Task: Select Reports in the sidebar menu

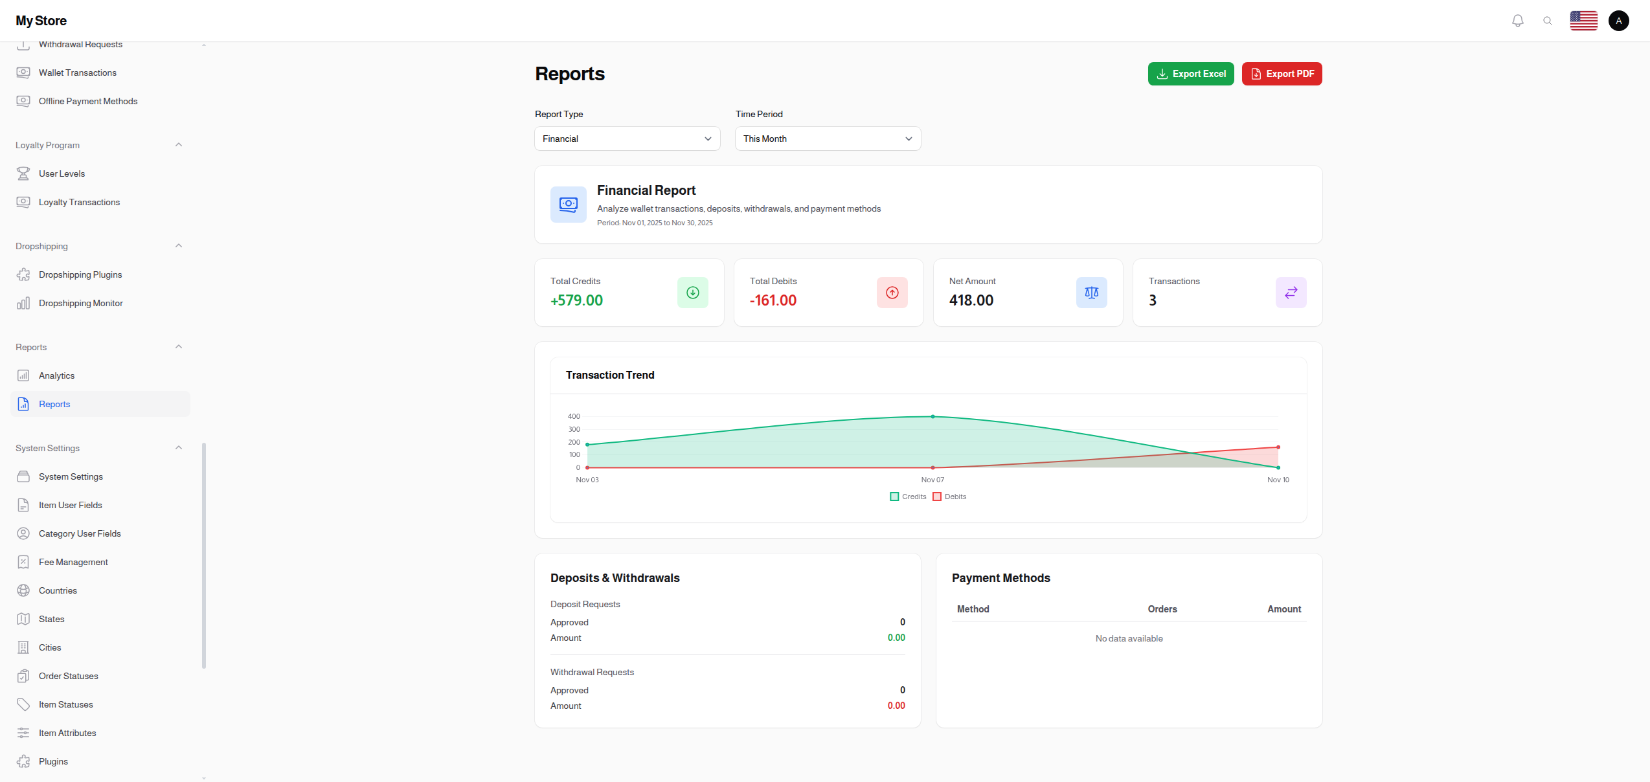Action: coord(54,404)
